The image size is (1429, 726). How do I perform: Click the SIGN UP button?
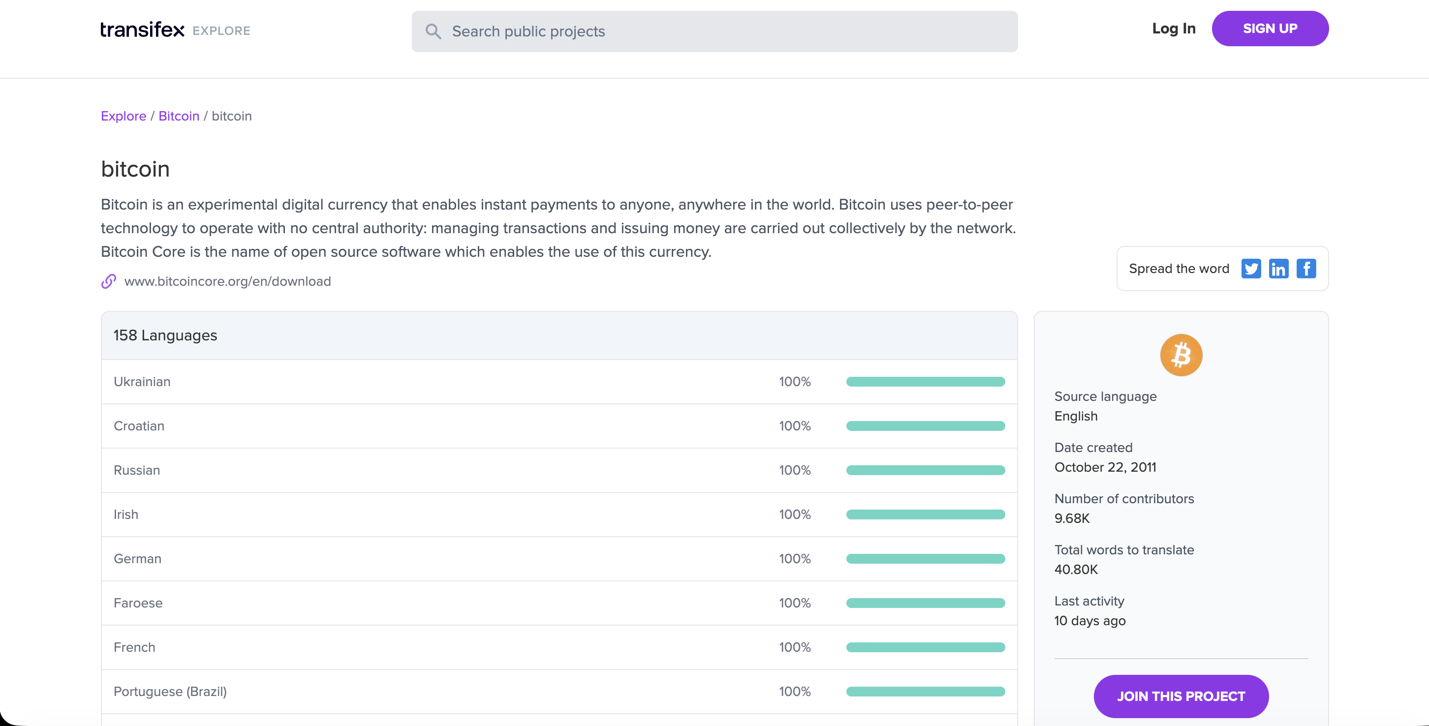click(1271, 29)
